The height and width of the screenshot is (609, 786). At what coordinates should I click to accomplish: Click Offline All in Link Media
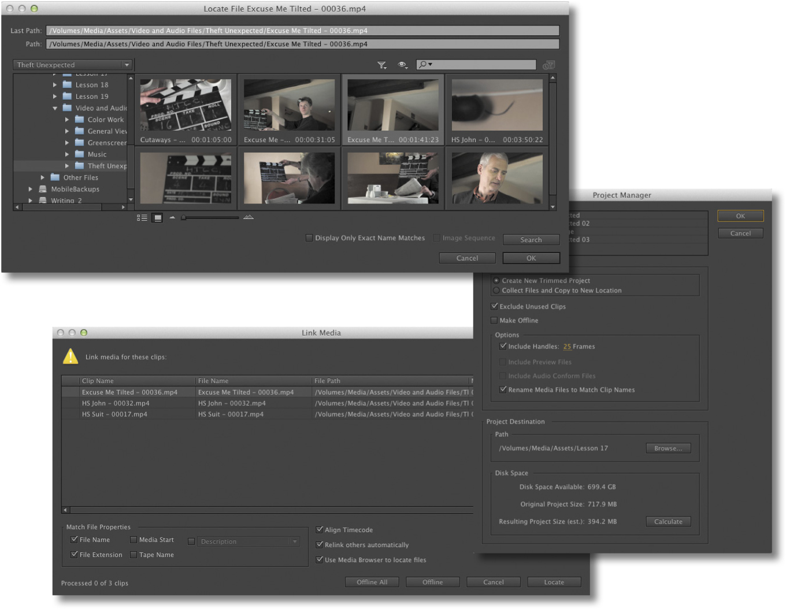tap(372, 582)
